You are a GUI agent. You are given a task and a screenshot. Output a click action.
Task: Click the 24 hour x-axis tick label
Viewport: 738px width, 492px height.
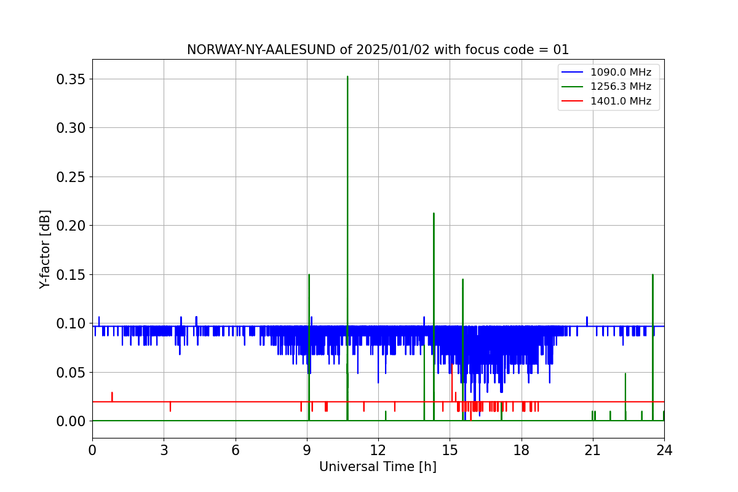click(x=664, y=450)
